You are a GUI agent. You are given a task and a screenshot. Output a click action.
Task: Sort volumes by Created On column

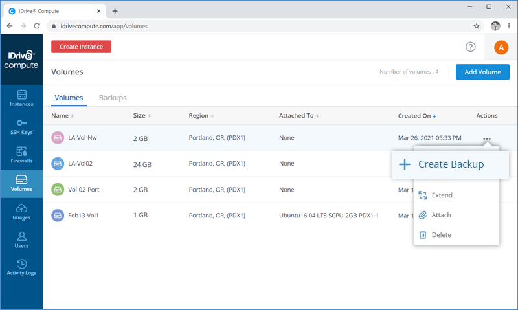[417, 116]
